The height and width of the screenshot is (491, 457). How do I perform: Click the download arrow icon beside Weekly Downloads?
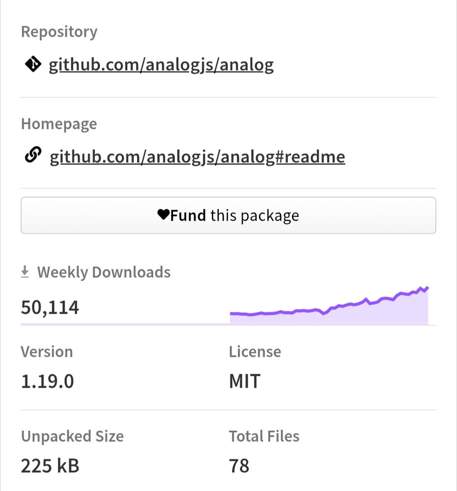coord(25,272)
